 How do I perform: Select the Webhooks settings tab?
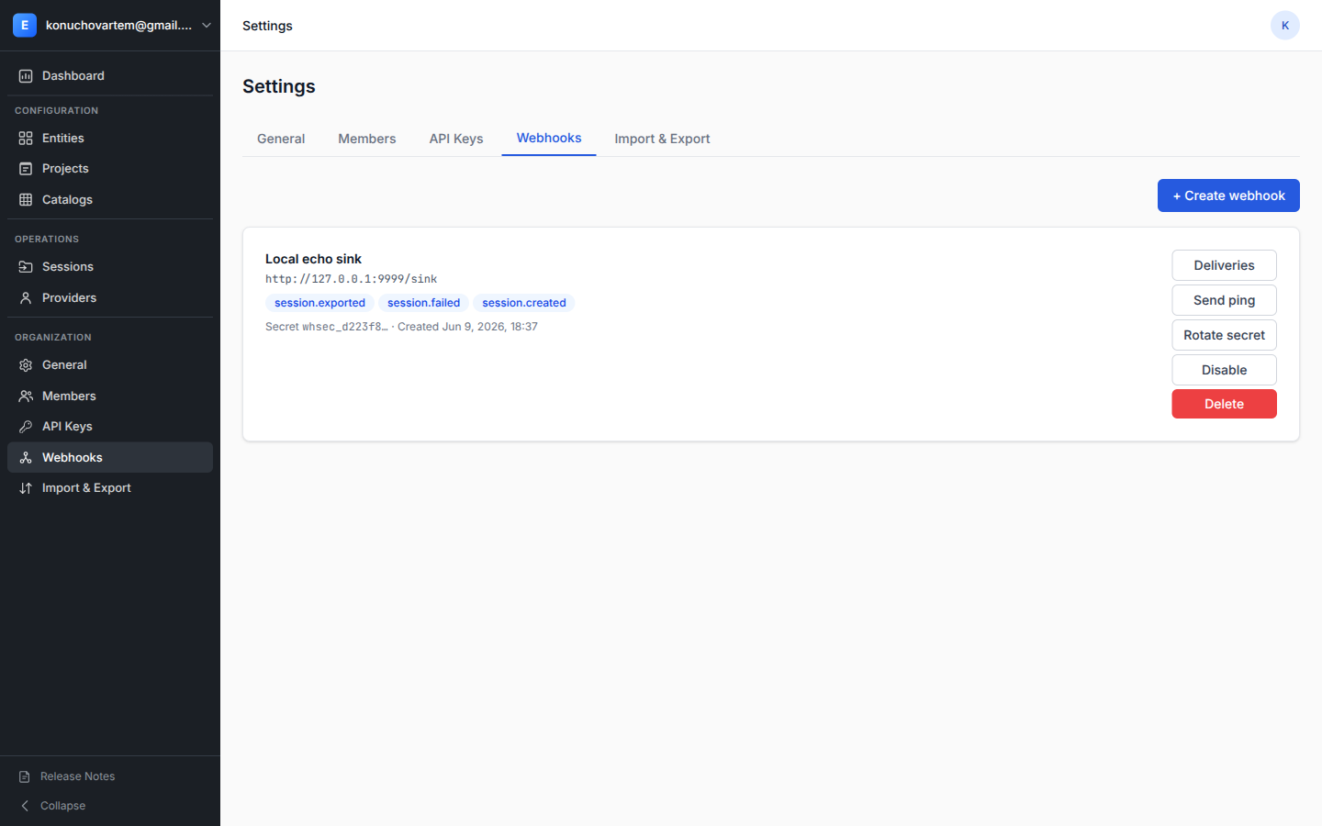point(549,139)
